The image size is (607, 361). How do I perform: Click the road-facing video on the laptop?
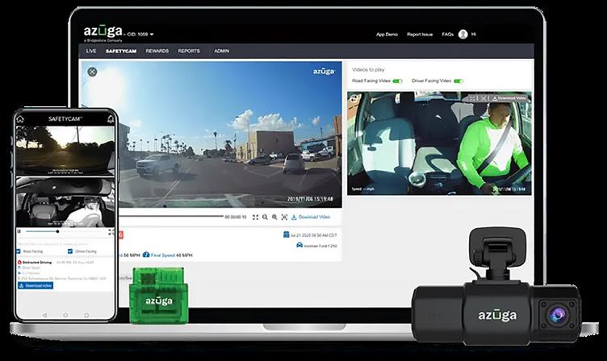pos(211,134)
